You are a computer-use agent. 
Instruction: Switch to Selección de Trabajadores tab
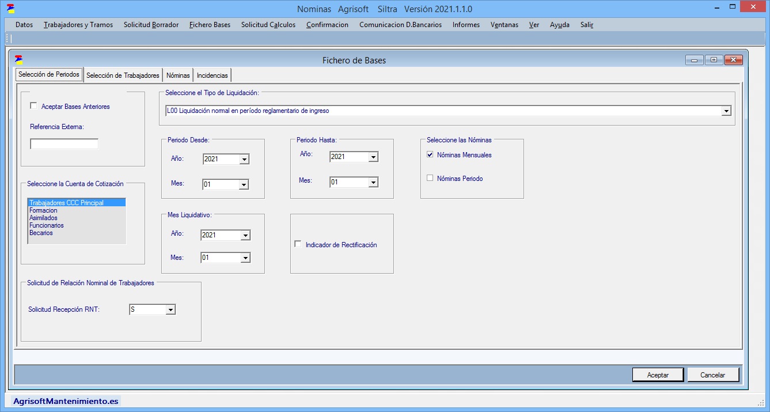pyautogui.click(x=123, y=75)
